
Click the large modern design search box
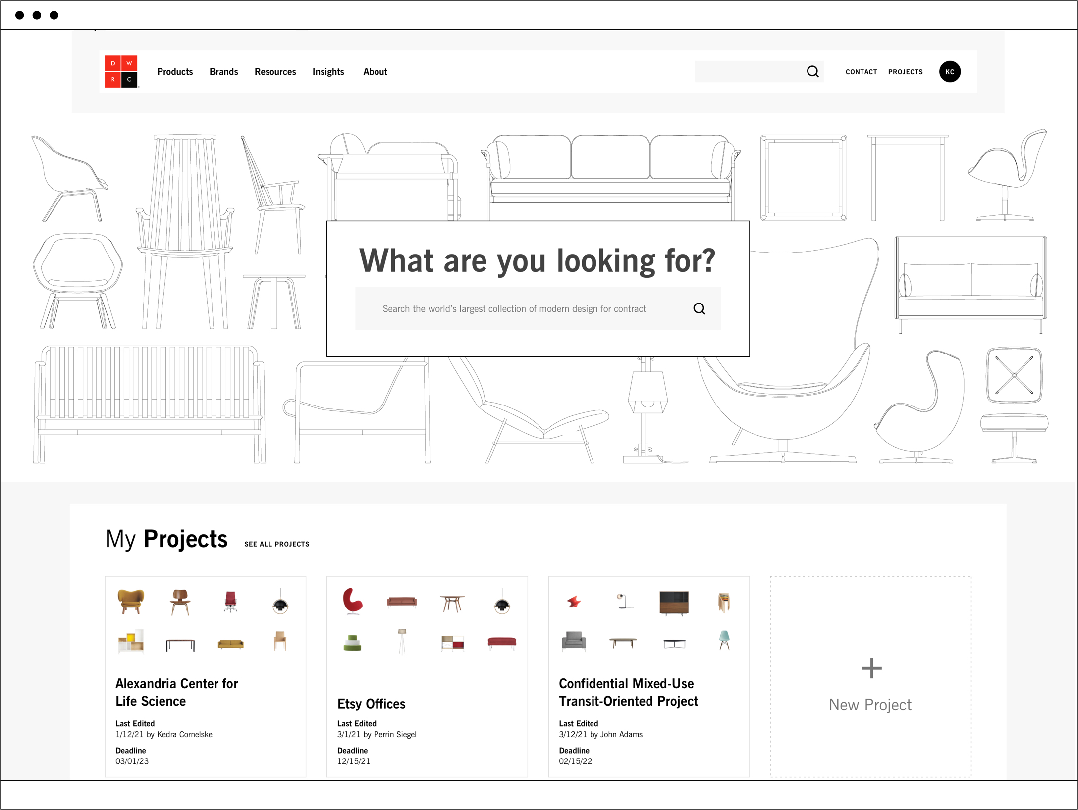(514, 309)
